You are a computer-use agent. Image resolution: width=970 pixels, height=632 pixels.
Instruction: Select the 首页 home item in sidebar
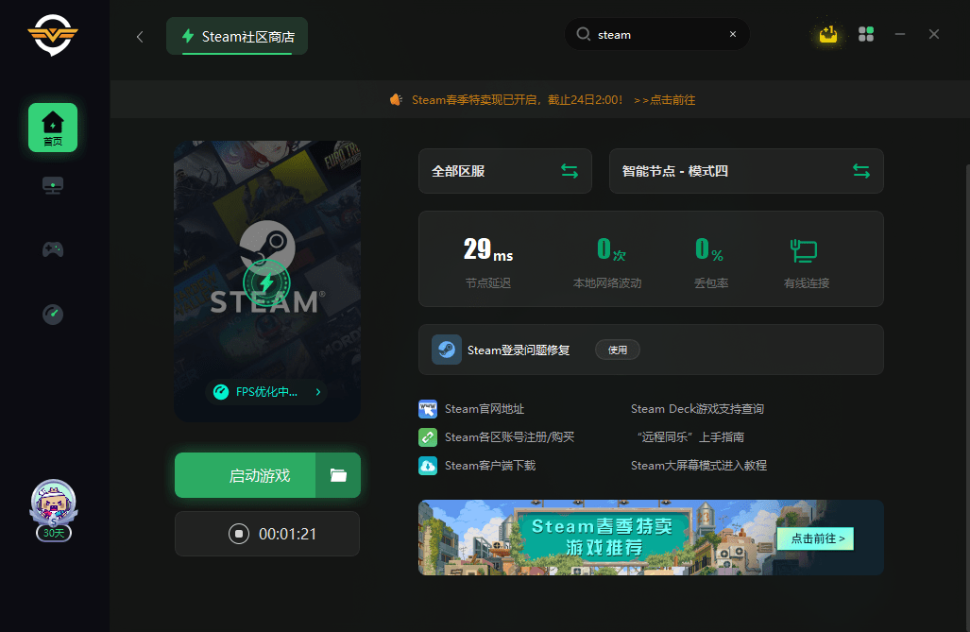(x=52, y=128)
